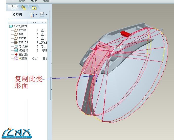174x140 pixels.
Task: Select the 导入特 import feature item
Action: pyautogui.click(x=23, y=46)
